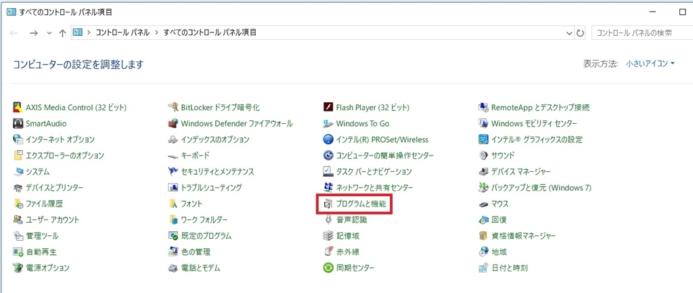Click 既定のプログラム icon
The width and height of the screenshot is (693, 293).
[173, 235]
